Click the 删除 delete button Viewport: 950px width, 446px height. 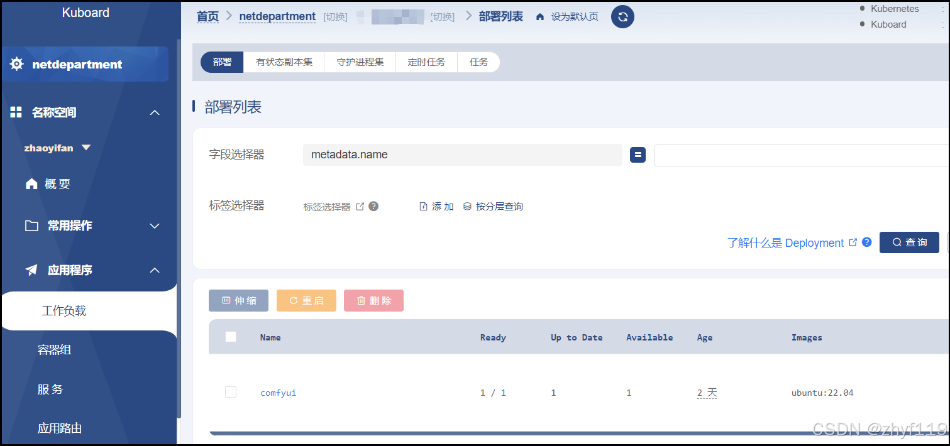pyautogui.click(x=373, y=300)
